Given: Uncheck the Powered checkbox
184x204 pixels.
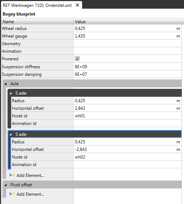Looking at the screenshot, I should point(77,59).
